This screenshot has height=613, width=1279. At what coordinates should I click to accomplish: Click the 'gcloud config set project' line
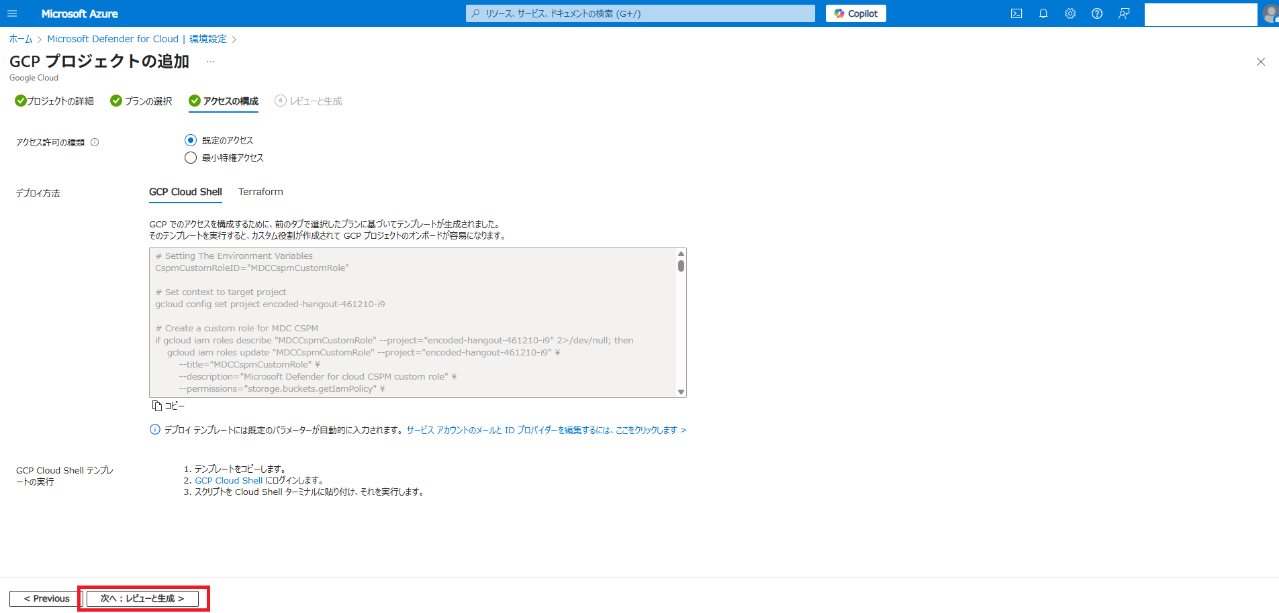tap(270, 304)
